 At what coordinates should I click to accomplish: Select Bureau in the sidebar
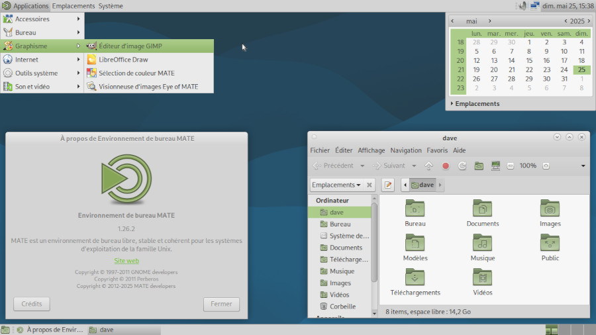[340, 224]
